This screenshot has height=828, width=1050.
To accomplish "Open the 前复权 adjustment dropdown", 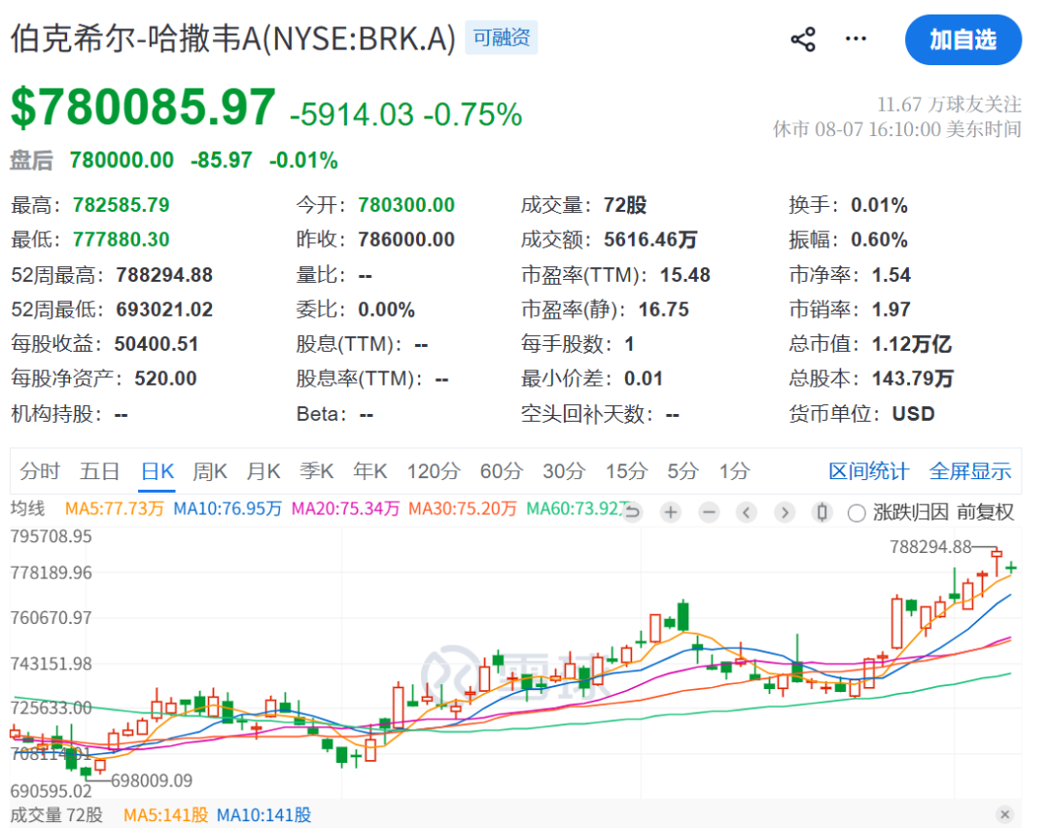I will tap(985, 512).
